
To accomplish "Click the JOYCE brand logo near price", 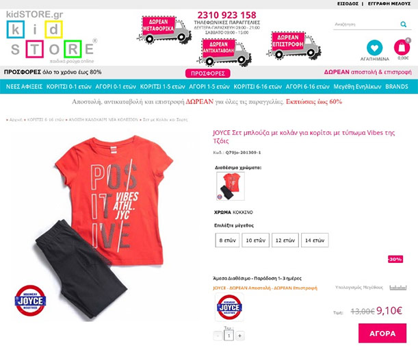I will [x=229, y=307].
